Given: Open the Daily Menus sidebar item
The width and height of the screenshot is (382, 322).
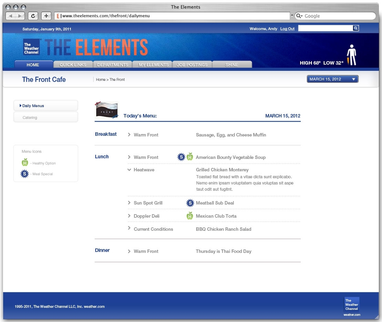Looking at the screenshot, I should 46,105.
